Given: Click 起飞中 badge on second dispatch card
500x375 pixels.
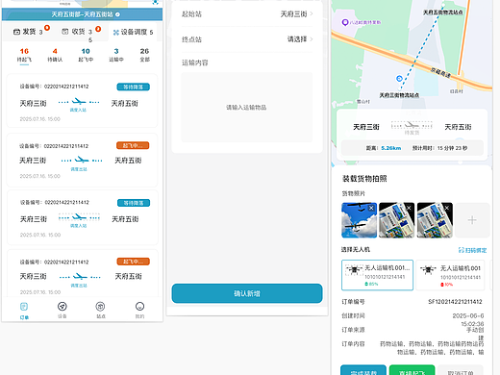Looking at the screenshot, I should pyautogui.click(x=133, y=145).
